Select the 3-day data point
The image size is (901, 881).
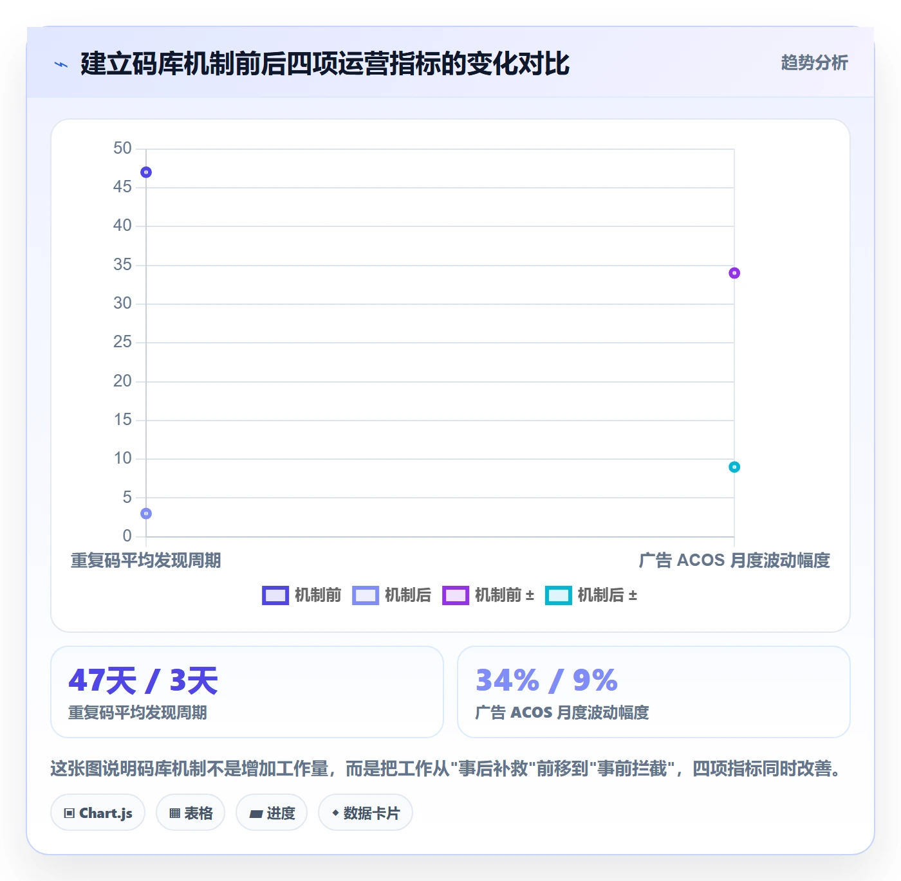pyautogui.click(x=146, y=514)
